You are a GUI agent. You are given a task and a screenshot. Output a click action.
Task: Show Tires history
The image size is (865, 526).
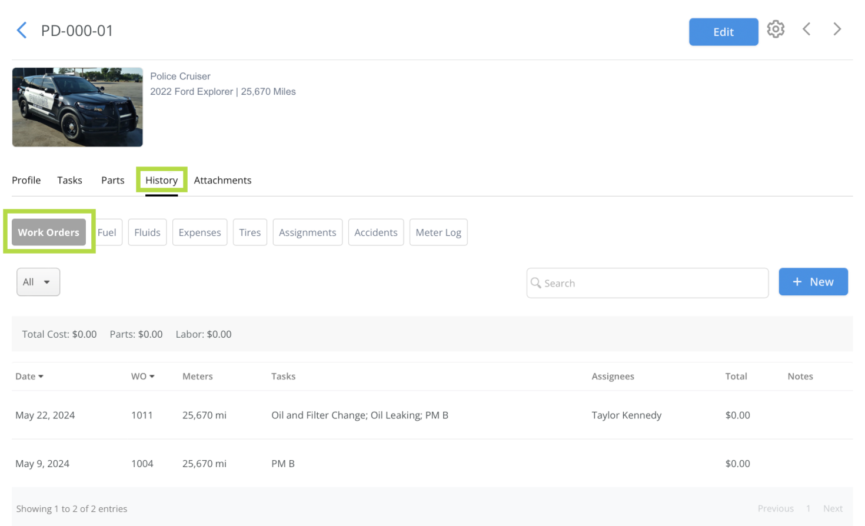pyautogui.click(x=250, y=232)
